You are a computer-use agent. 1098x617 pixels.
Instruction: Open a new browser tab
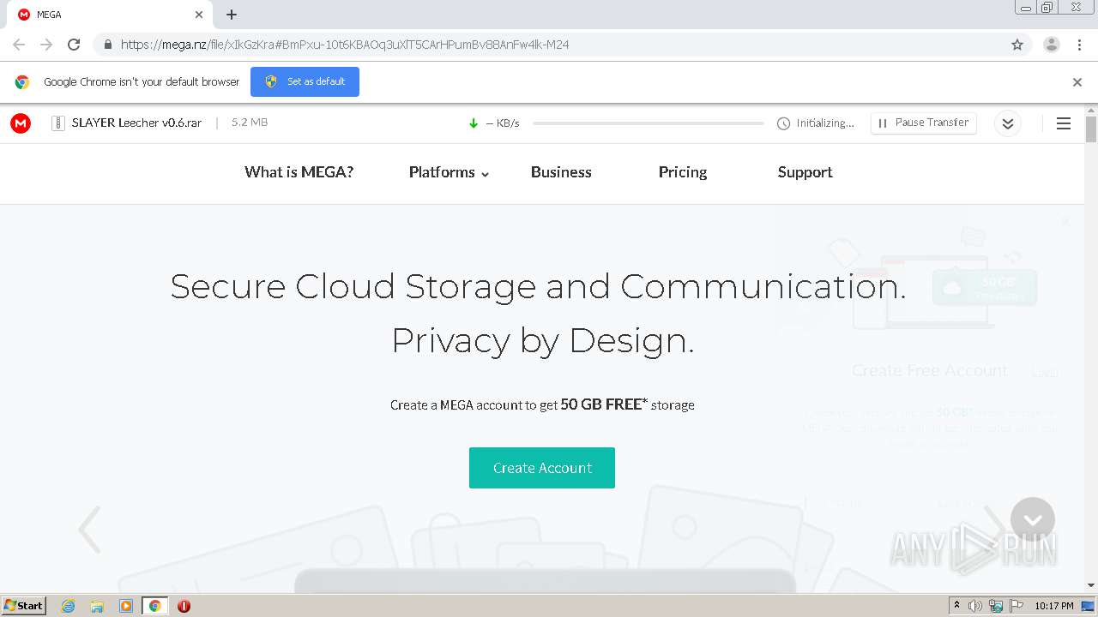tap(232, 15)
